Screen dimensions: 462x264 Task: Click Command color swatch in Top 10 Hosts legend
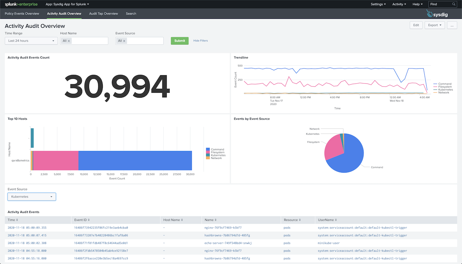(208, 149)
